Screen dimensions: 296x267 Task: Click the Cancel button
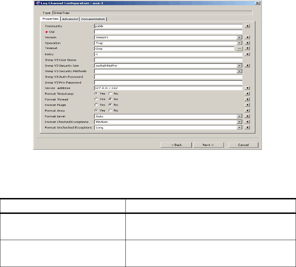243,145
